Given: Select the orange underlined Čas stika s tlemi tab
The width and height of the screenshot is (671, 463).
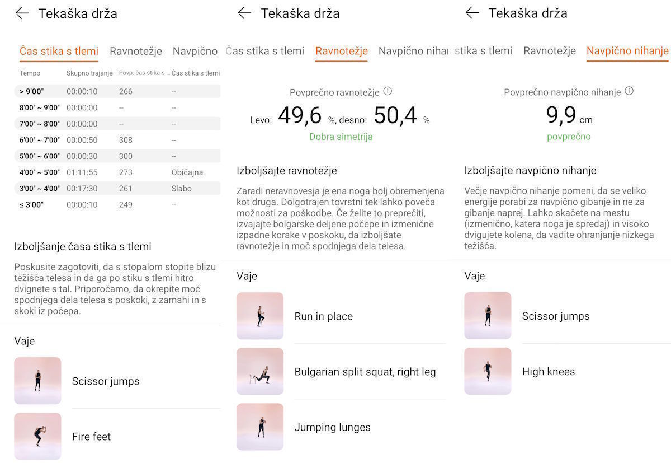Looking at the screenshot, I should click(59, 52).
